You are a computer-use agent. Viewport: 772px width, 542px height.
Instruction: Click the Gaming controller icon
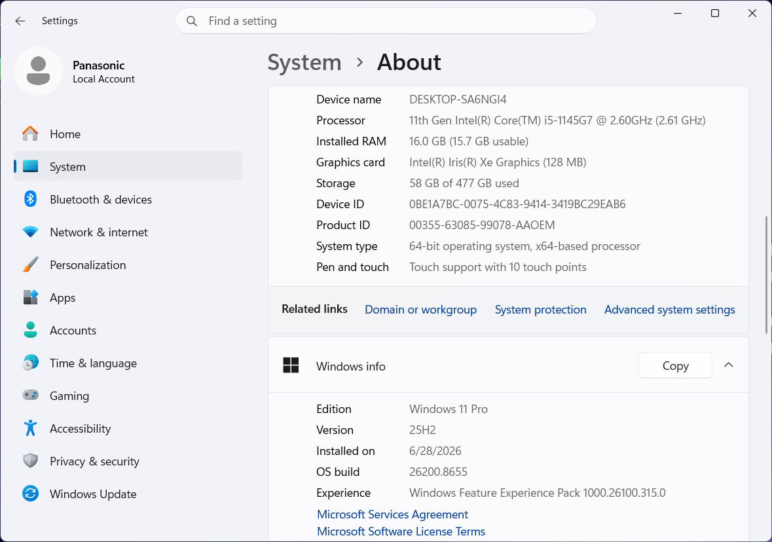(30, 395)
